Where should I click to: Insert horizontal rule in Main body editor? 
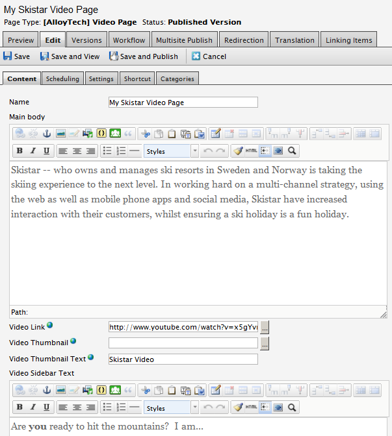[x=134, y=151]
